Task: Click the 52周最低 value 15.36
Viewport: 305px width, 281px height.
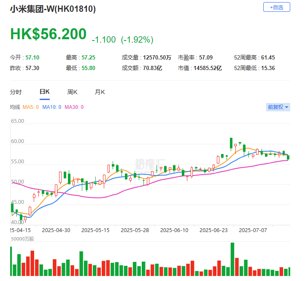Action: (268, 68)
